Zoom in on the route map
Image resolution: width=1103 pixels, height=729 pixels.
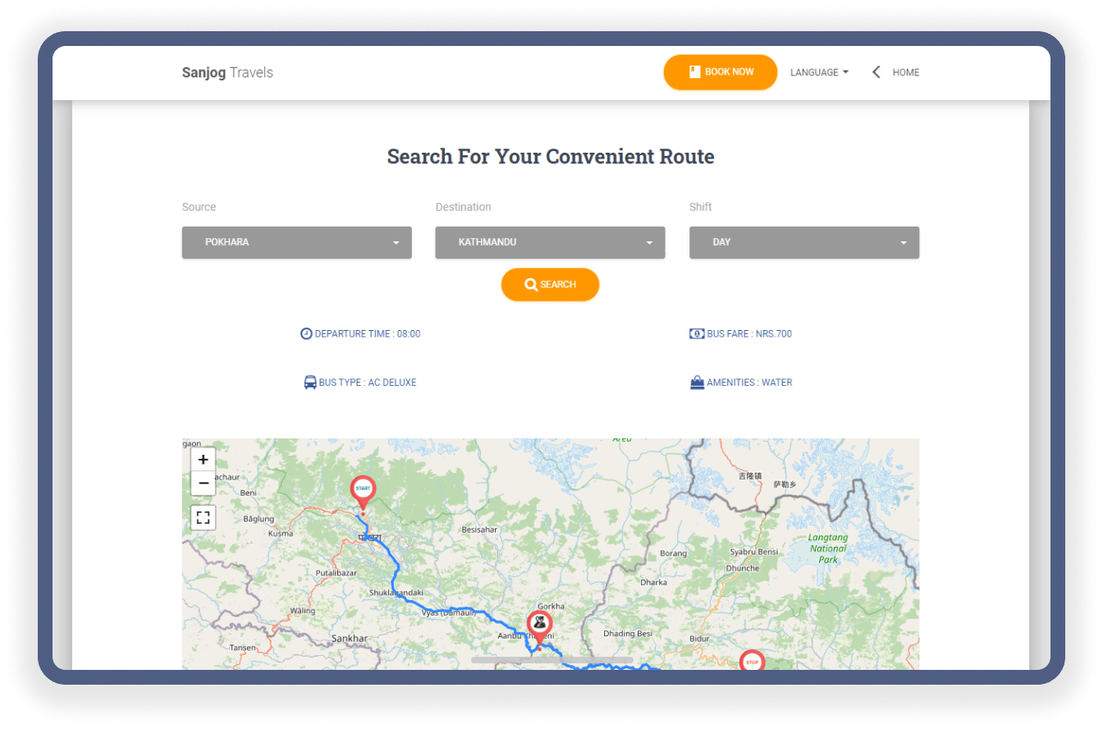tap(203, 460)
